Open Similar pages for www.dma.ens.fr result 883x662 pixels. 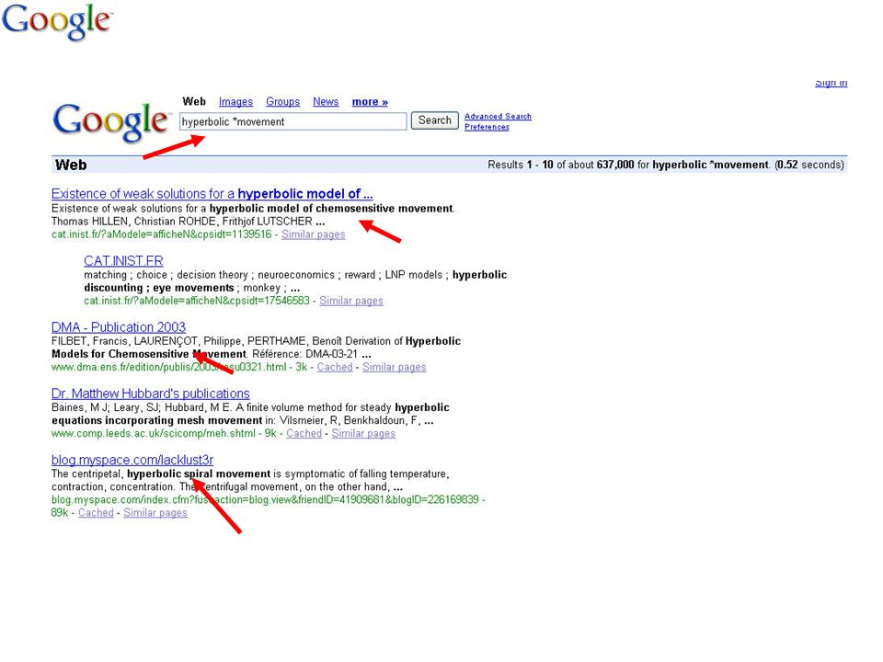[x=395, y=367]
